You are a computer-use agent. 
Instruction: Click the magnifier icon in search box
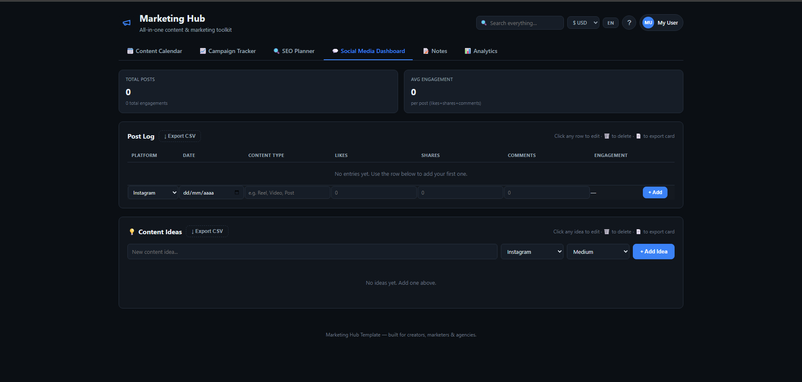(x=484, y=23)
